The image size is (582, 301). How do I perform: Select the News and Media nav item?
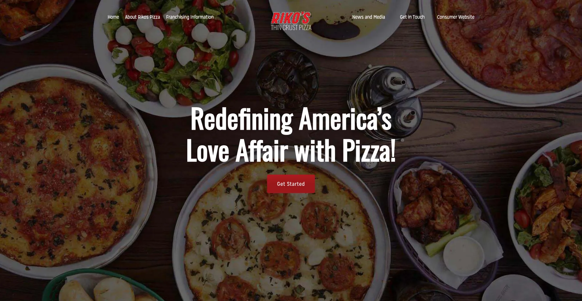click(x=368, y=17)
